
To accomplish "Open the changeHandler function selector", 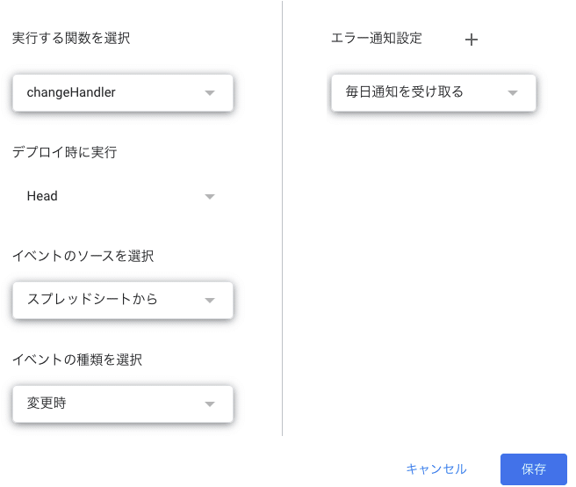I will (x=110, y=92).
